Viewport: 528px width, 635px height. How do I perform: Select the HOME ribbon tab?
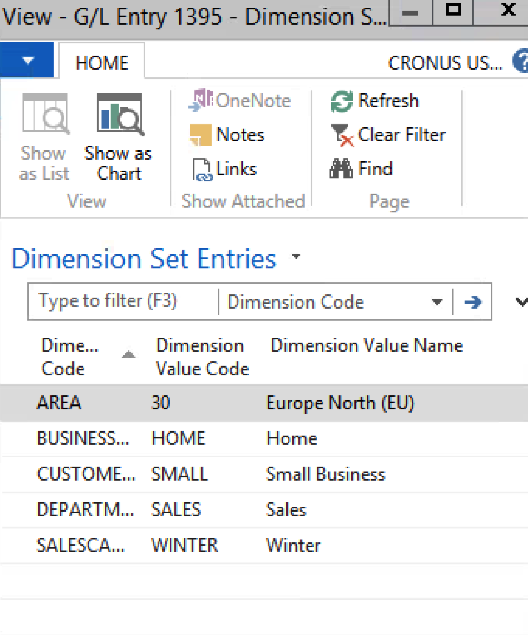click(102, 62)
